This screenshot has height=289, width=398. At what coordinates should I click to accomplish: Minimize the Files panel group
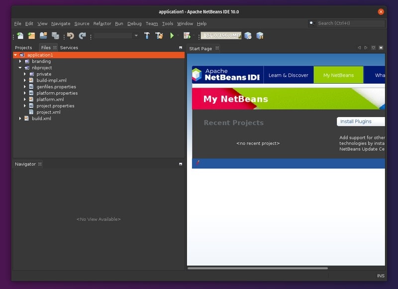(x=181, y=47)
